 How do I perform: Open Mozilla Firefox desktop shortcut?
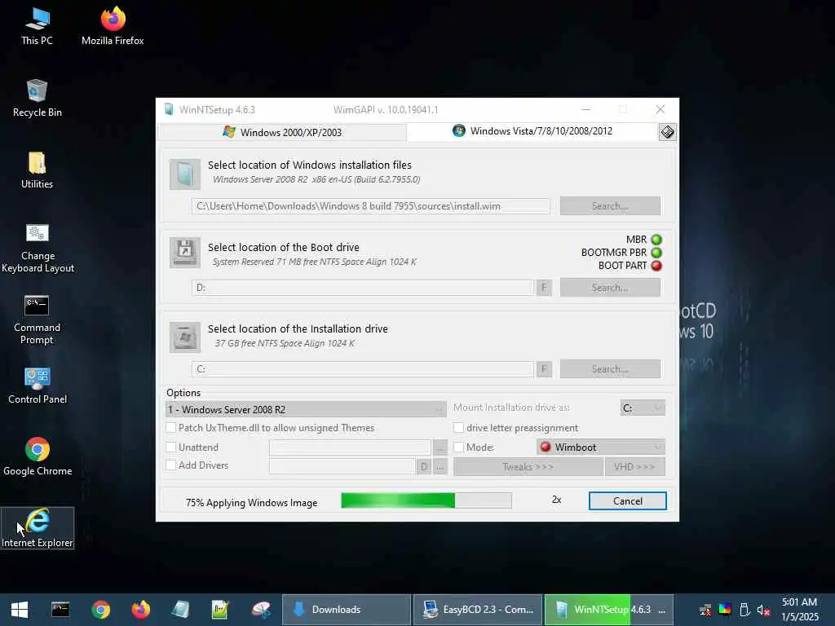pyautogui.click(x=113, y=26)
